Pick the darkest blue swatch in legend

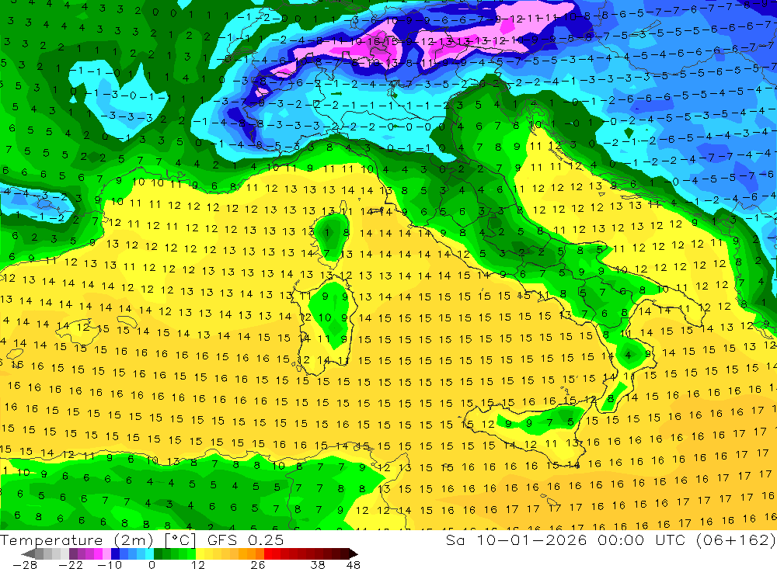point(116,553)
